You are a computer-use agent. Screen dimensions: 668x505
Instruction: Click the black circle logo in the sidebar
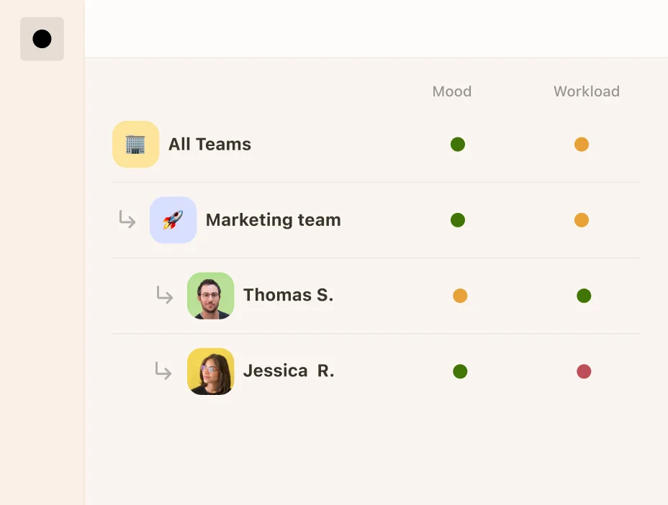tap(41, 38)
